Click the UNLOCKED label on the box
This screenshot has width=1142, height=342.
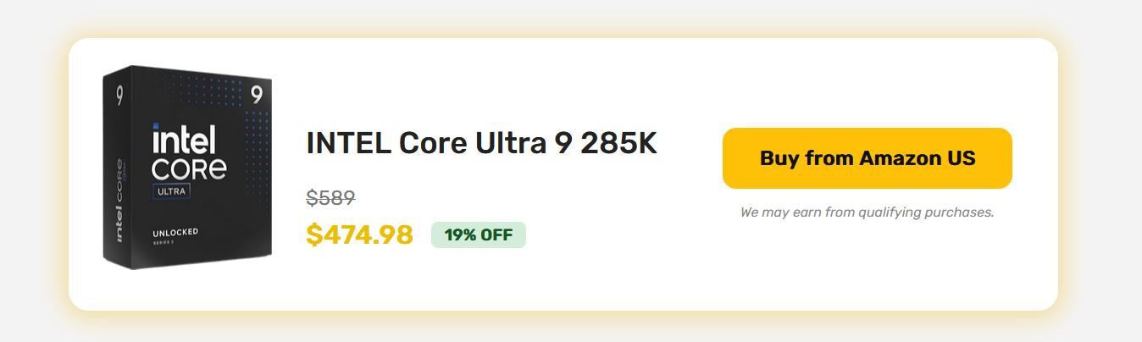[x=176, y=231]
